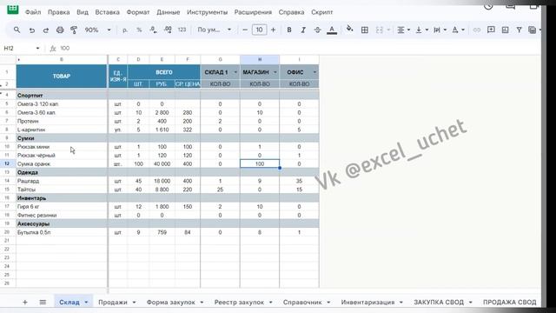Open the Расширения menu
Image resolution: width=556 pixels, height=313 pixels.
(x=253, y=12)
